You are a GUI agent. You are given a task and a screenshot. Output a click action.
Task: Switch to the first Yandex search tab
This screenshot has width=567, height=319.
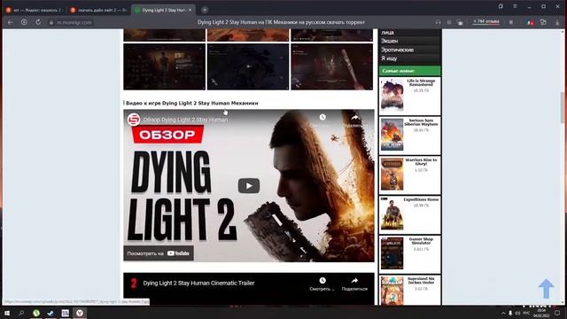(35, 10)
